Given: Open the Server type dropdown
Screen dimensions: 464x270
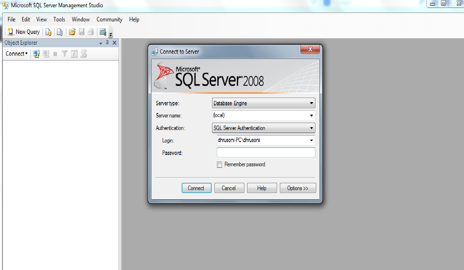Looking at the screenshot, I should point(311,103).
